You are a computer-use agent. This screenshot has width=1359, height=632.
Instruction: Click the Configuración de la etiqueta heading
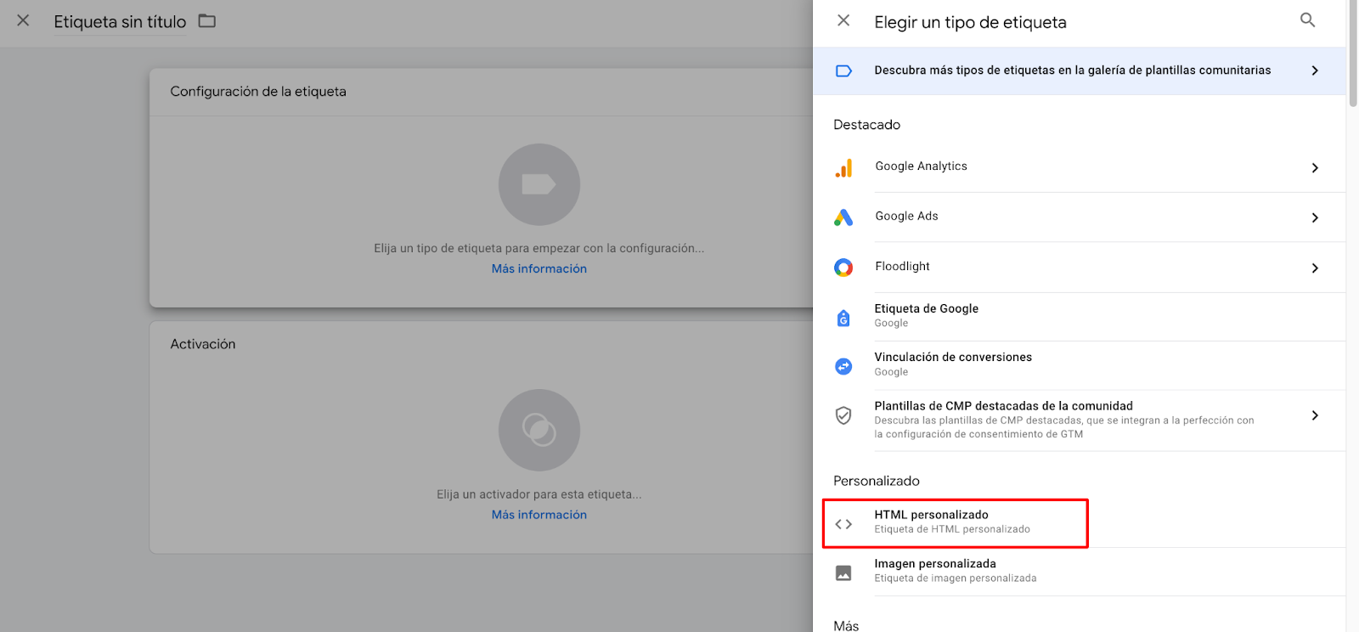click(258, 92)
